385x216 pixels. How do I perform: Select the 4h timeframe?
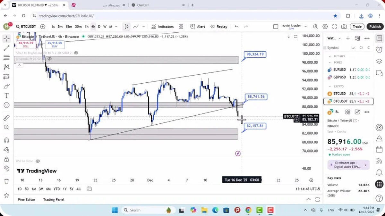[x=93, y=27]
